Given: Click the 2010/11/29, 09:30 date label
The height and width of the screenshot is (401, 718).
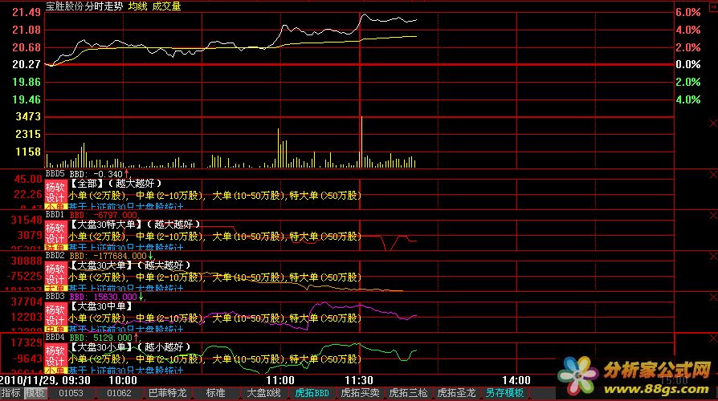Looking at the screenshot, I should pyautogui.click(x=45, y=380).
